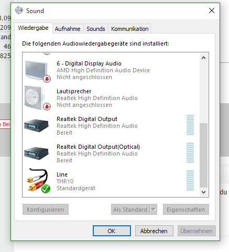
Task: Select the Line THR10 RCA cable icon
Action: tap(38, 181)
